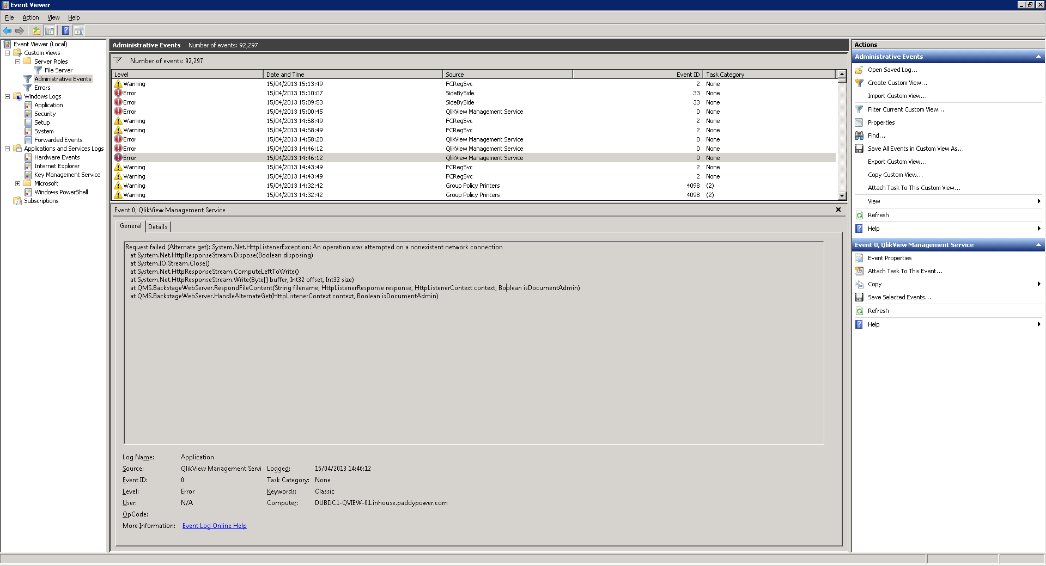The width and height of the screenshot is (1046, 566).
Task: Select File Server view in tree
Action: [x=58, y=70]
